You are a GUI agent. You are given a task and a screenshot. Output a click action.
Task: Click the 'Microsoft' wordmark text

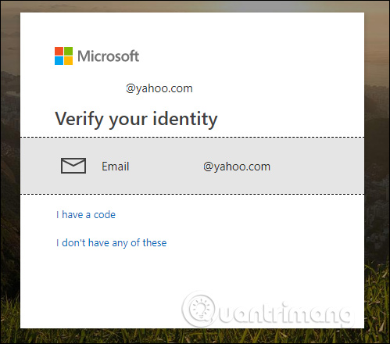pos(109,56)
